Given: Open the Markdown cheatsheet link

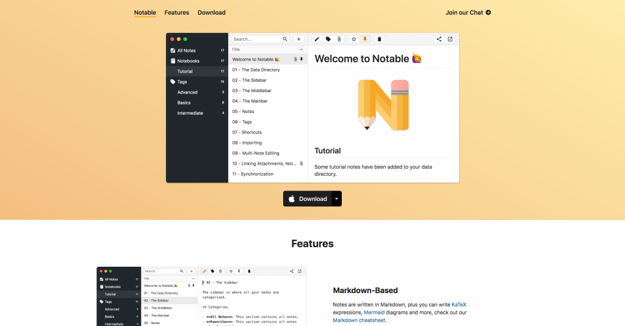Looking at the screenshot, I should 359,321.
